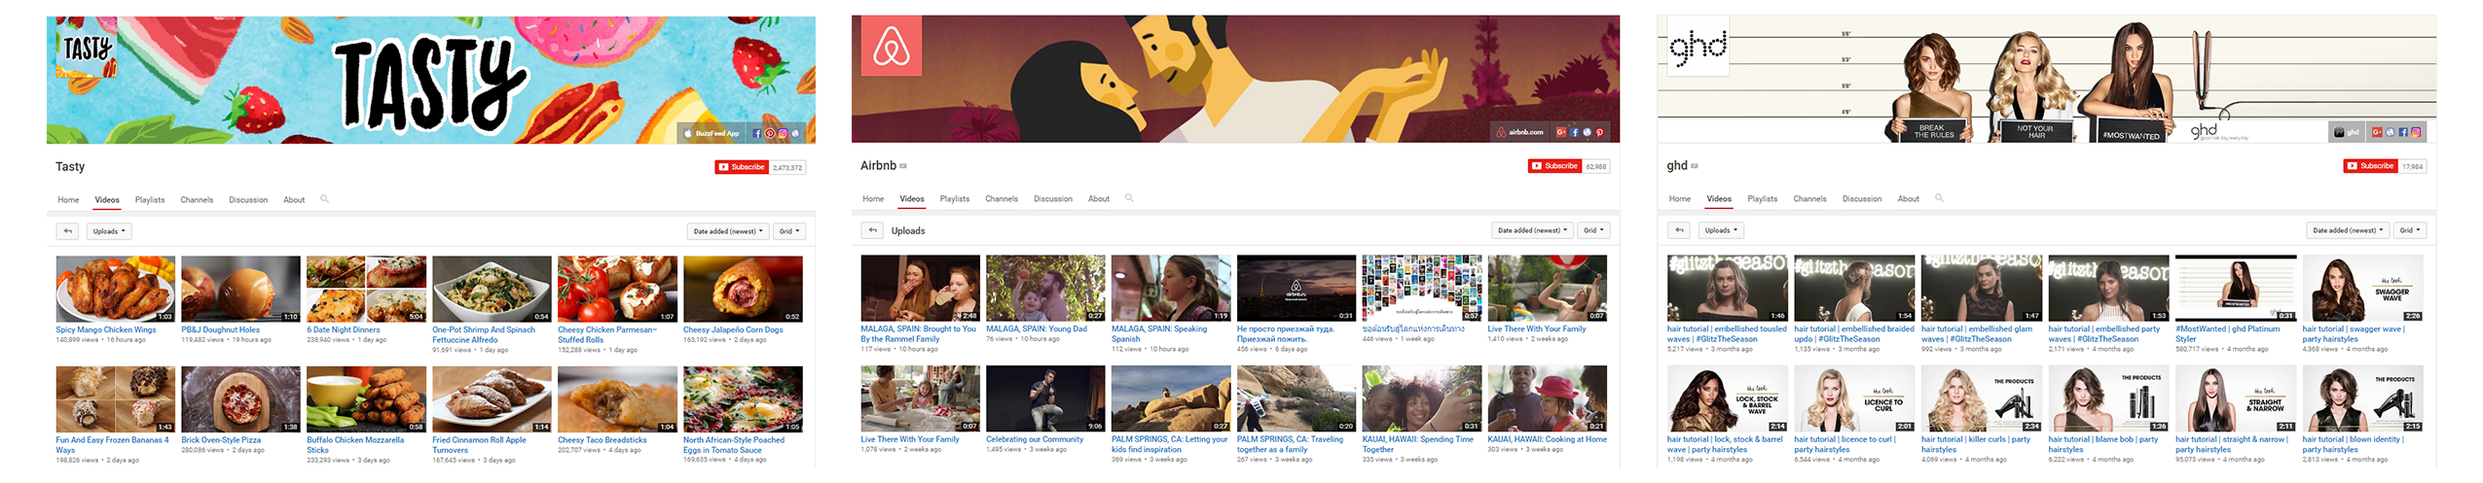Open Tasty's Grid view dropdown
Screen dimensions: 2483x483
point(789,231)
